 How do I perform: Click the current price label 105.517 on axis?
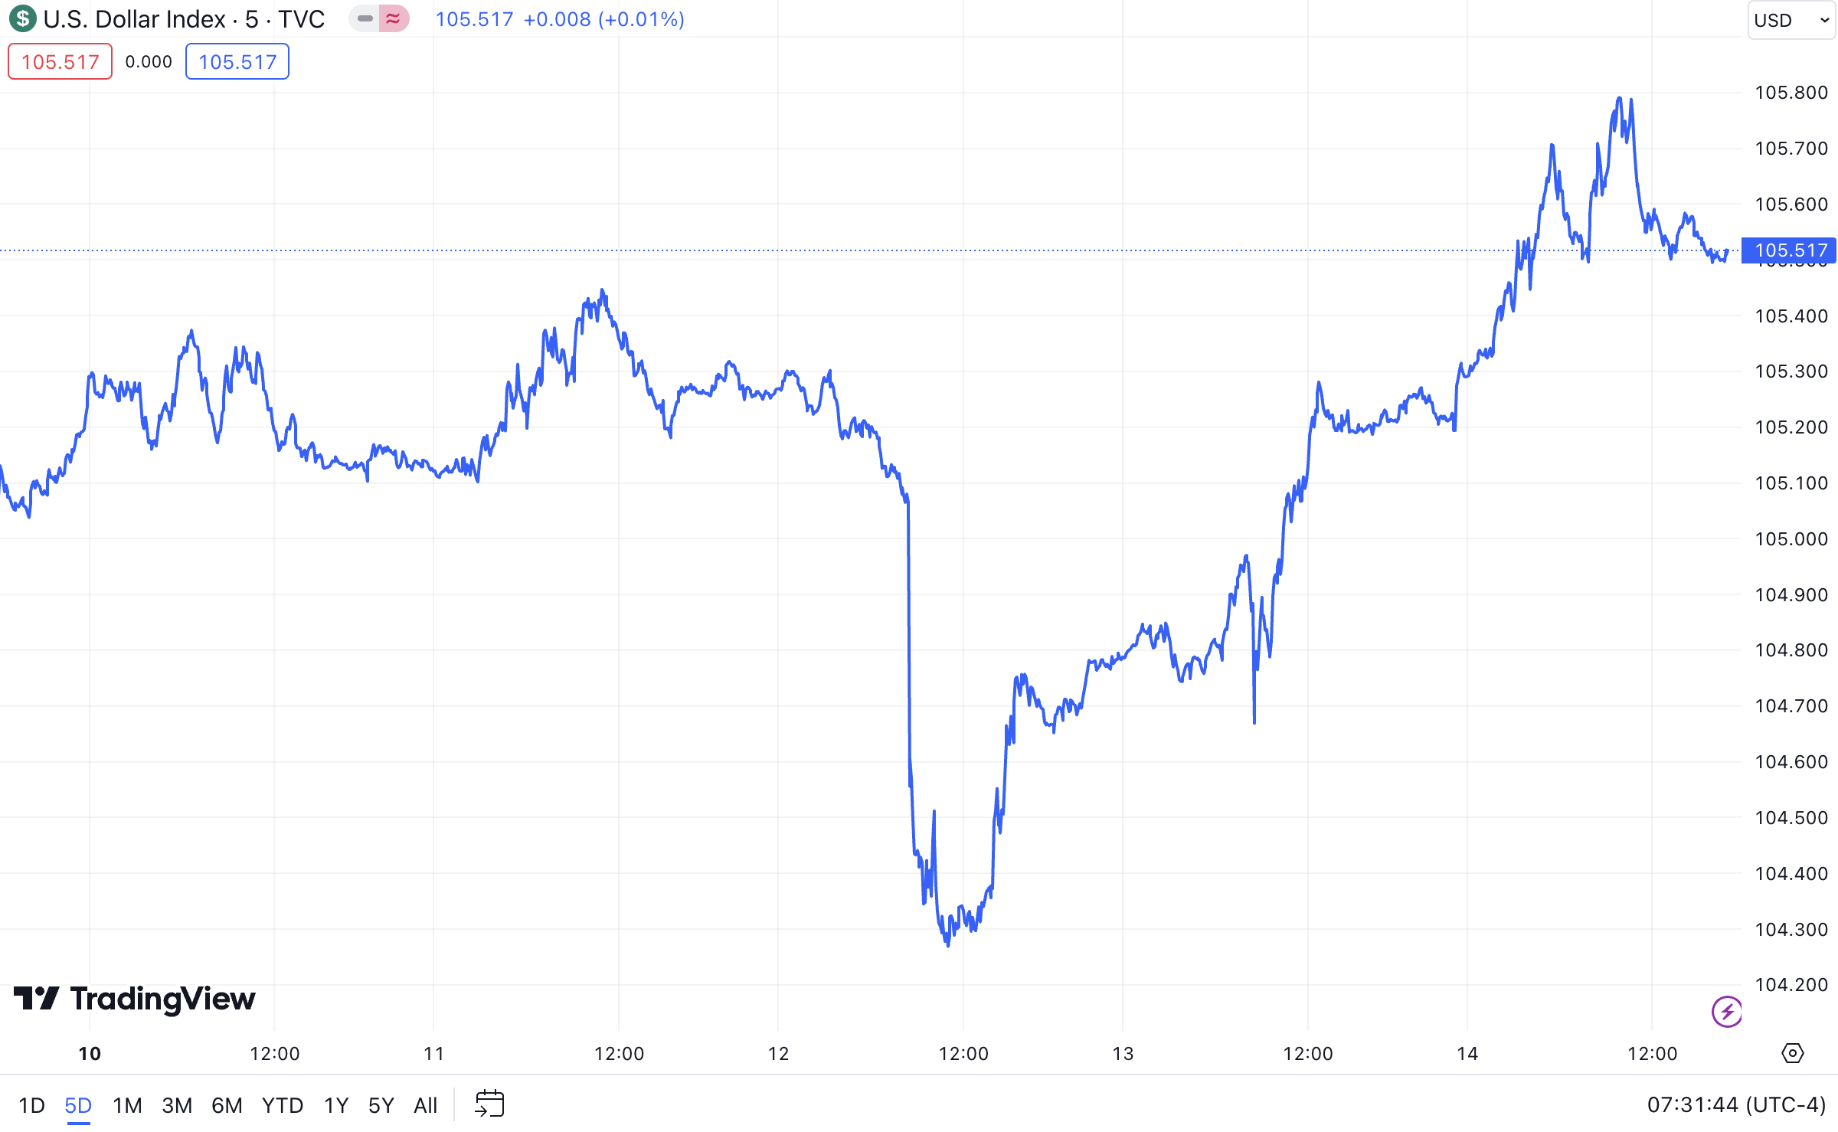click(x=1790, y=250)
